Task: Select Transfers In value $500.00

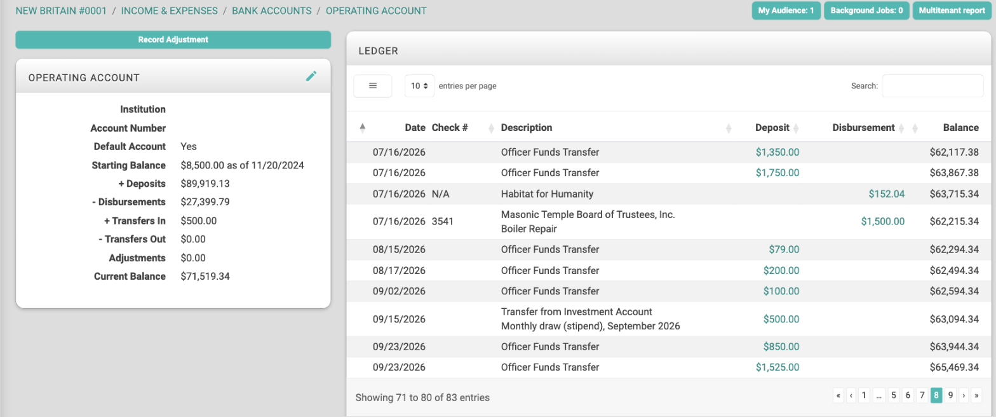Action: pos(198,221)
